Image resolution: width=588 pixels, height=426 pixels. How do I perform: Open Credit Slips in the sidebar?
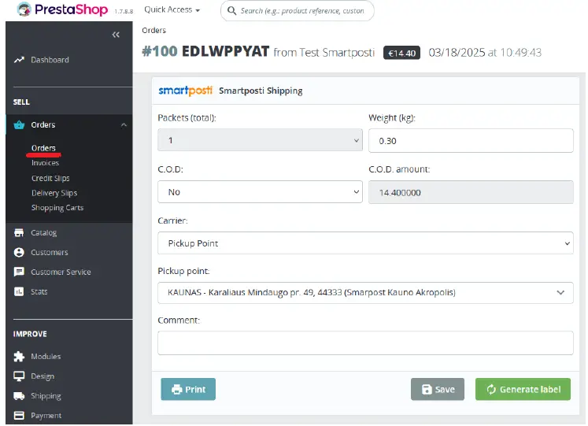click(x=50, y=178)
